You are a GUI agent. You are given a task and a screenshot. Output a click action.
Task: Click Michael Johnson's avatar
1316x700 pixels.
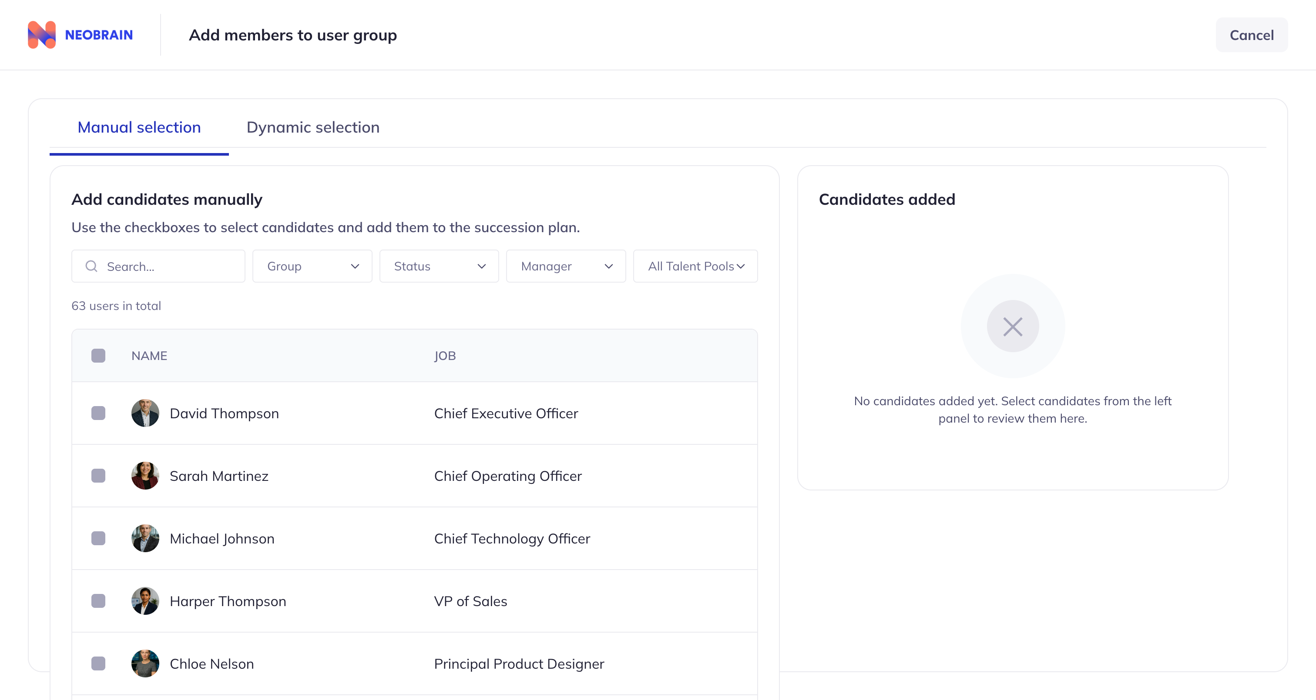(x=145, y=538)
